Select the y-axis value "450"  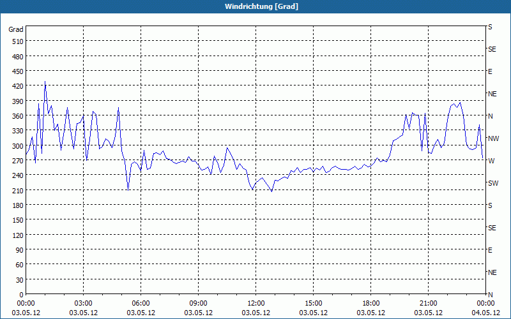pyautogui.click(x=18, y=71)
